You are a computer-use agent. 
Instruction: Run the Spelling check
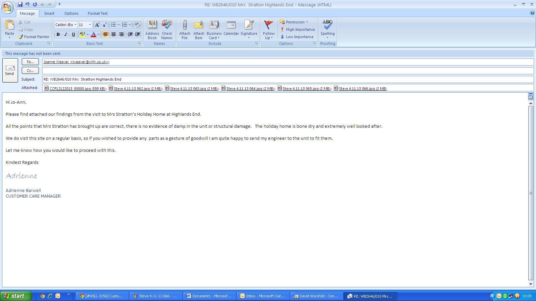coord(328,30)
